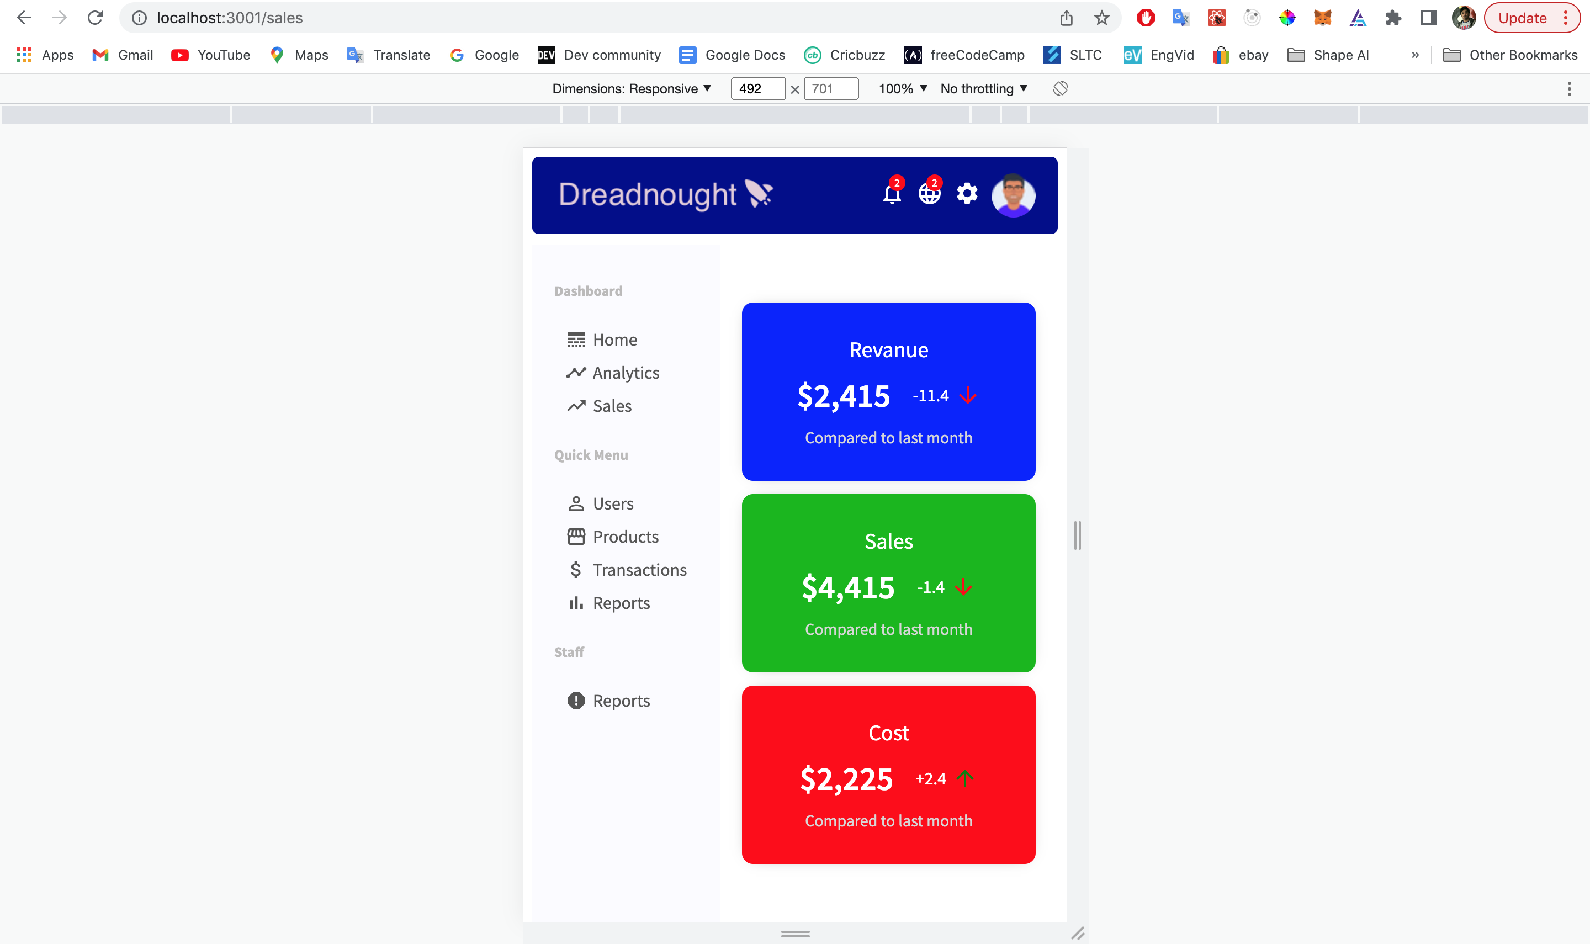
Task: Select Sales in the sidebar navigation
Action: 611,405
